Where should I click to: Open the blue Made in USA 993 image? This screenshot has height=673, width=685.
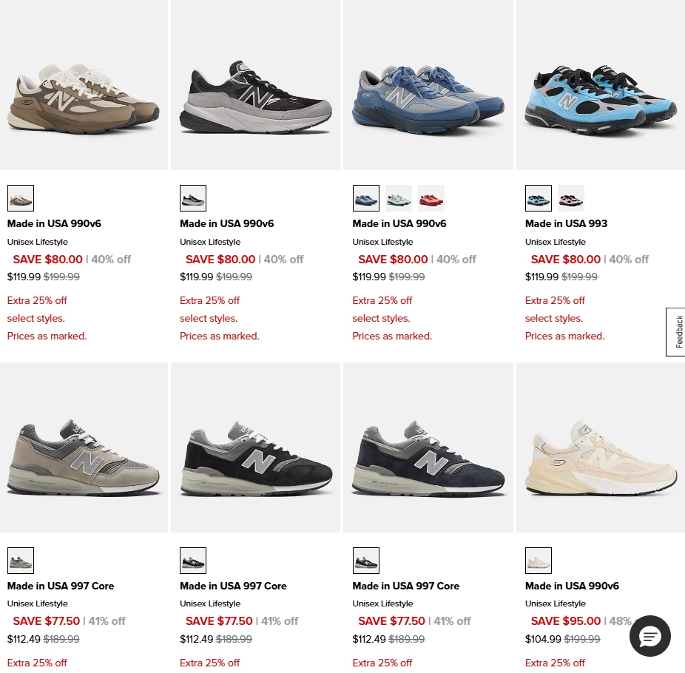pos(601,85)
